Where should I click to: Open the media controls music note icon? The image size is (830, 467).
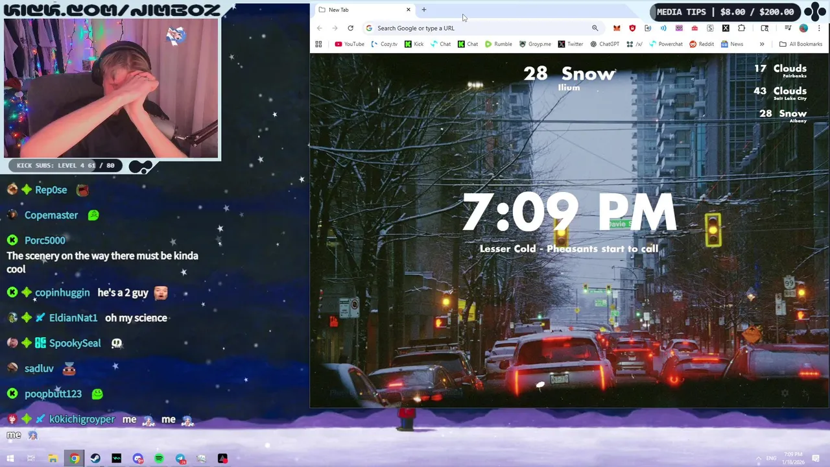pyautogui.click(x=788, y=28)
